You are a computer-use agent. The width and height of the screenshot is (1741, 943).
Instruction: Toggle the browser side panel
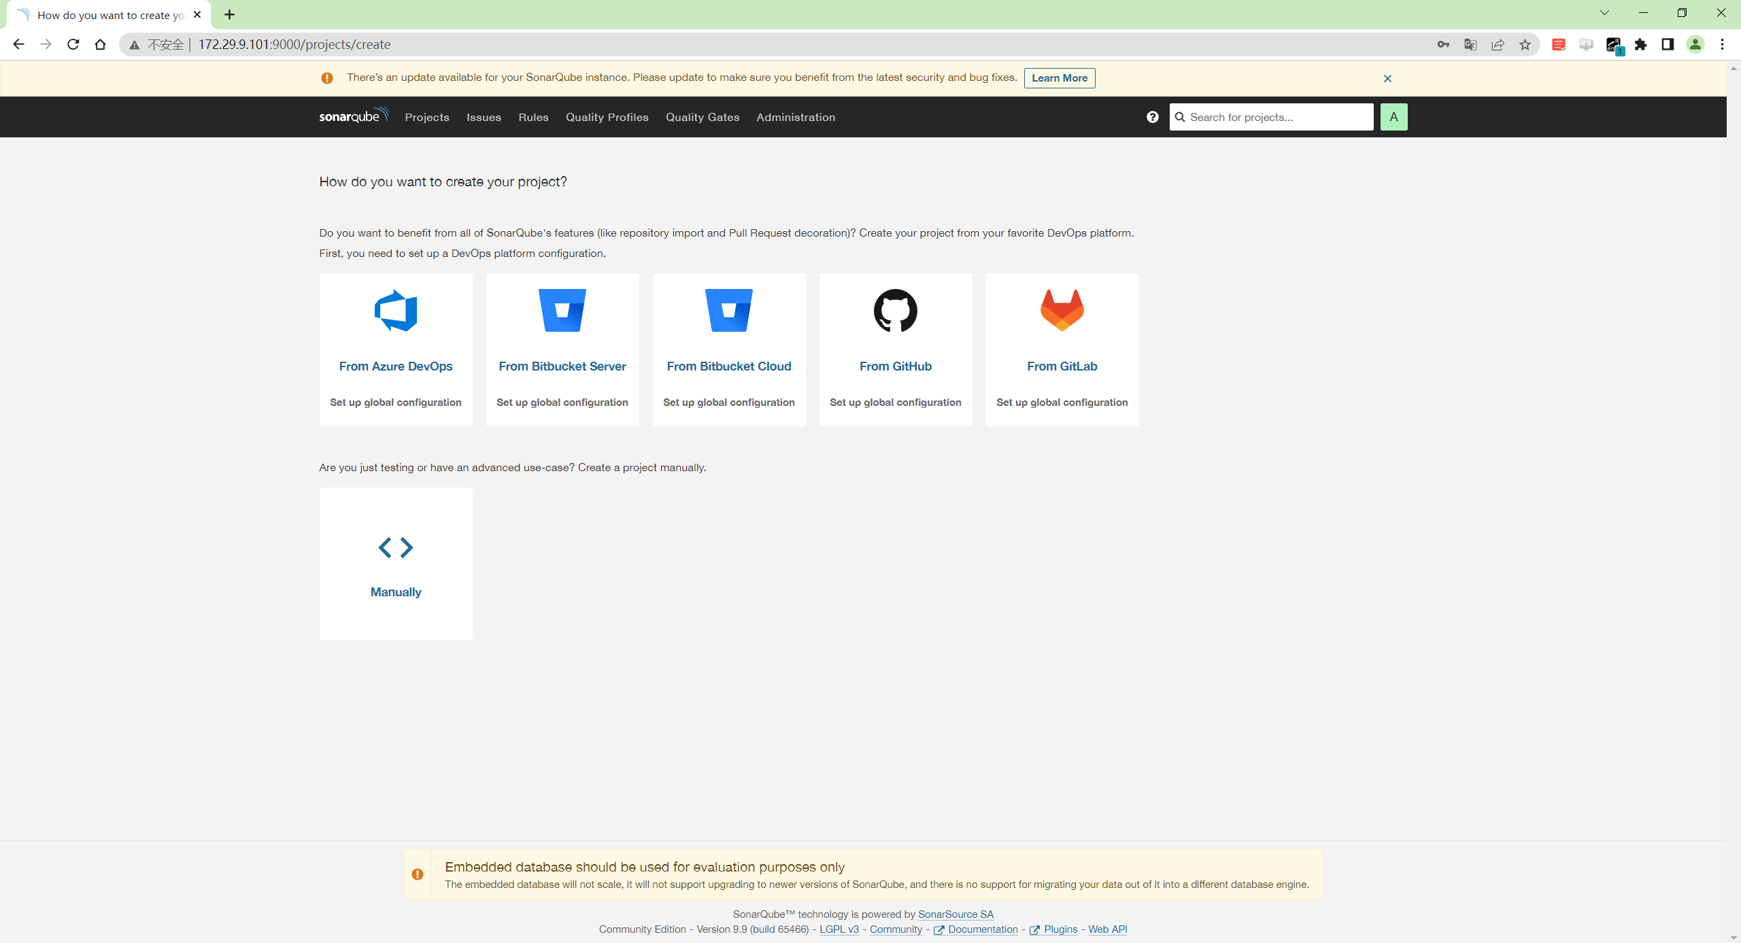(1668, 44)
